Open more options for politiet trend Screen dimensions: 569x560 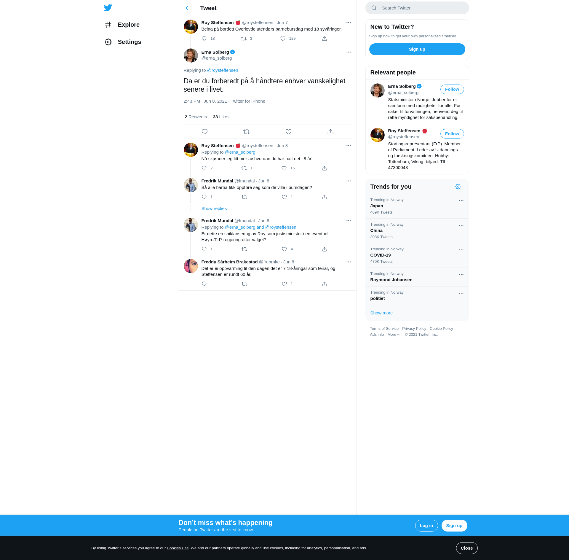[x=461, y=293]
